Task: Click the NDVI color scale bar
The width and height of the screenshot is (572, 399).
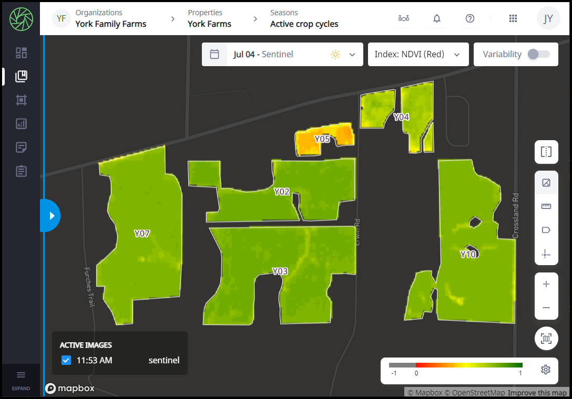Action: tap(455, 365)
